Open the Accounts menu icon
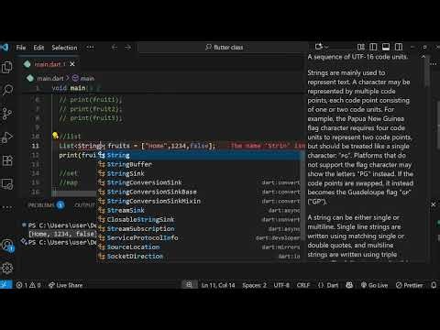 point(7,246)
